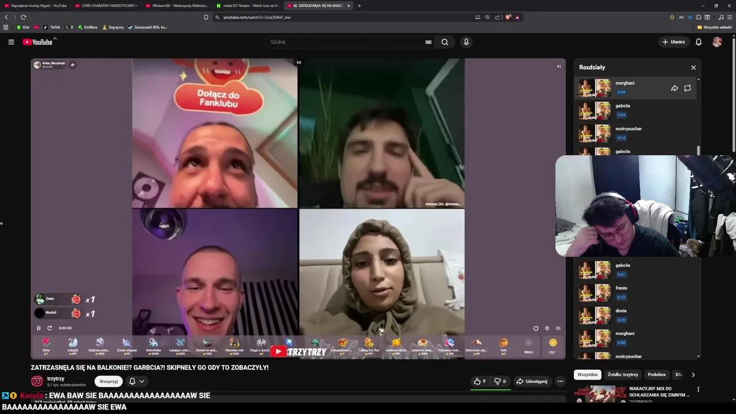Open the YouTube hamburger guide menu
Viewport: 736px width, 414px height.
[x=11, y=42]
